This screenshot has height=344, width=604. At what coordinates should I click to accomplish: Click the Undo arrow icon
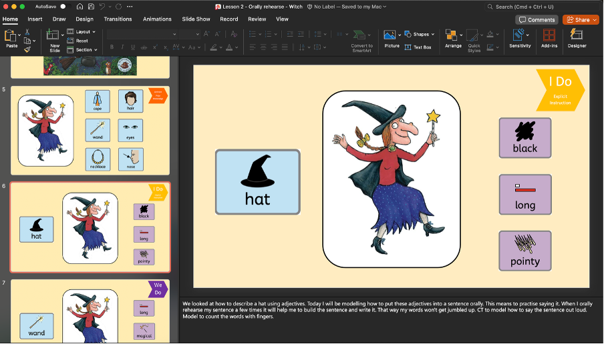pos(102,7)
